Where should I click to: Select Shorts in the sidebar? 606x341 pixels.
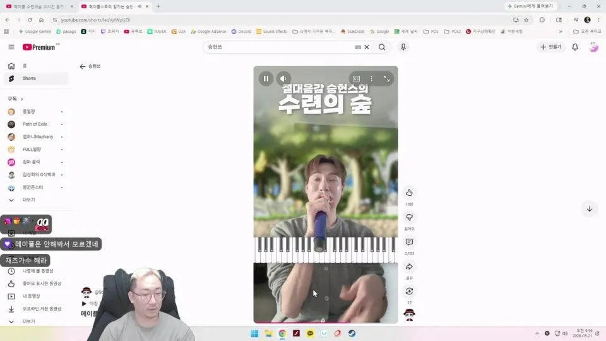pyautogui.click(x=36, y=78)
